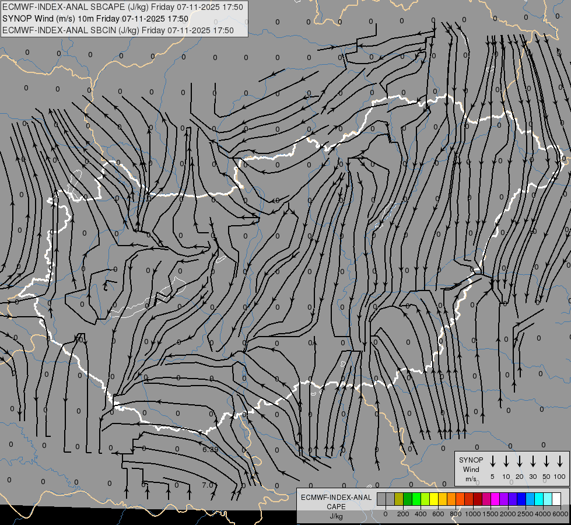Click the SYNOP Wind m/s legend title
The height and width of the screenshot is (525, 571).
471,469
